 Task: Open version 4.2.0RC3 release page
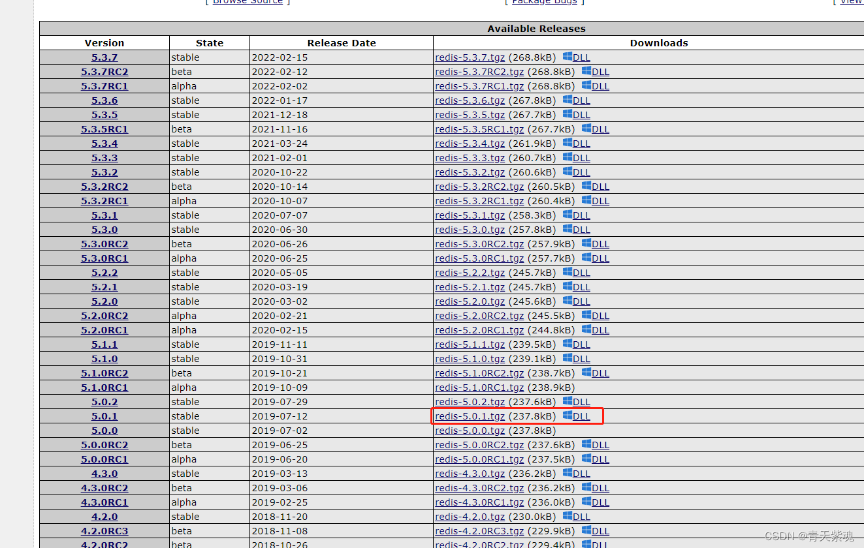point(104,531)
